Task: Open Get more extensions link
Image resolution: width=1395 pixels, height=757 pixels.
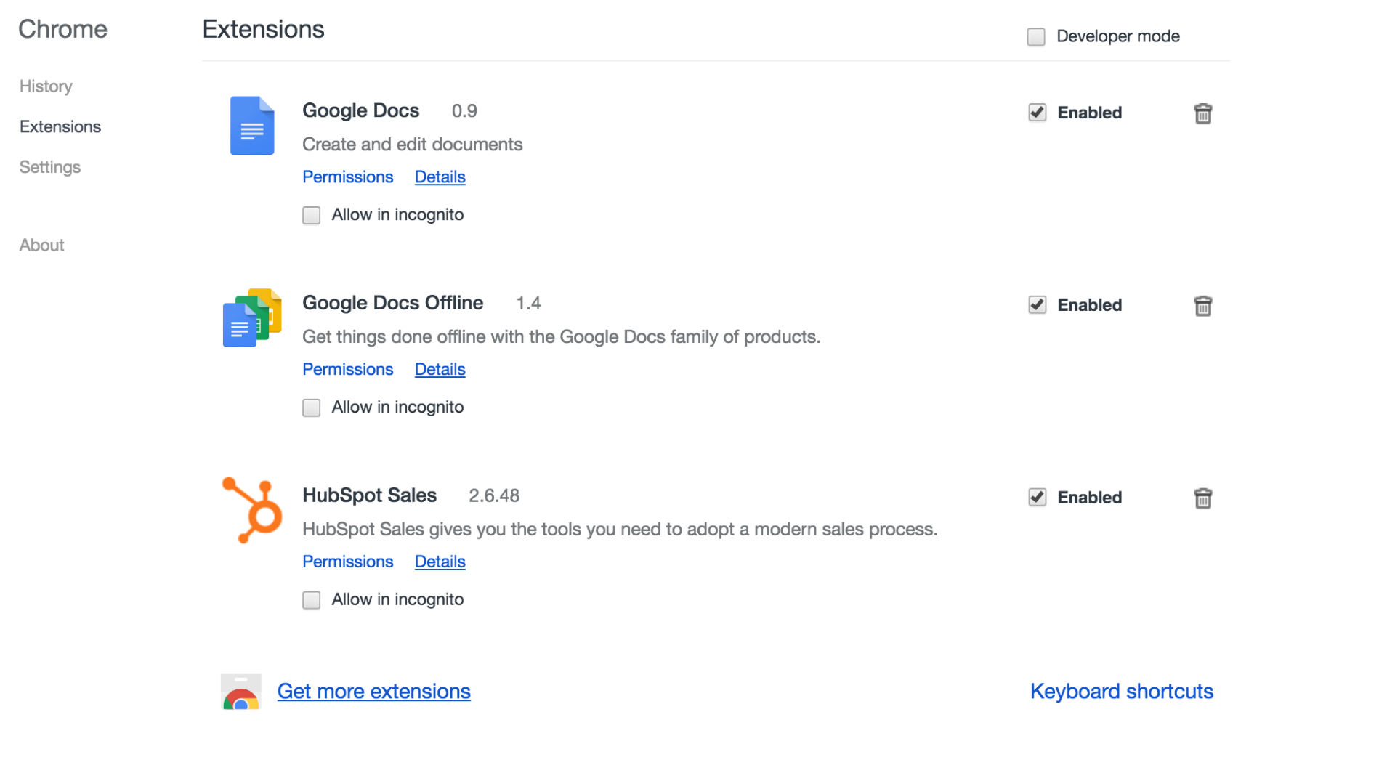Action: click(x=373, y=692)
